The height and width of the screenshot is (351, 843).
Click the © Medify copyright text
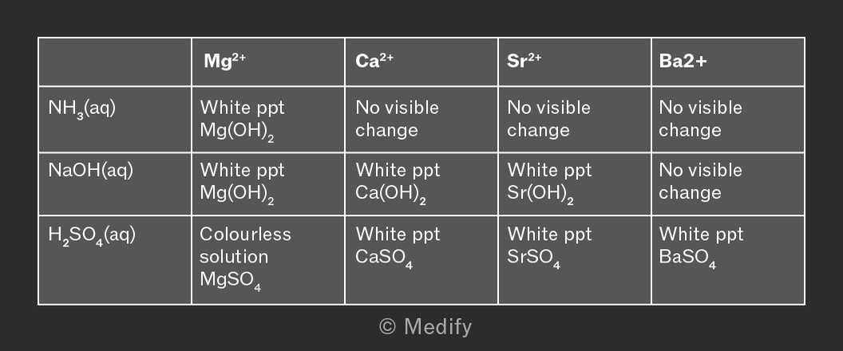point(425,327)
